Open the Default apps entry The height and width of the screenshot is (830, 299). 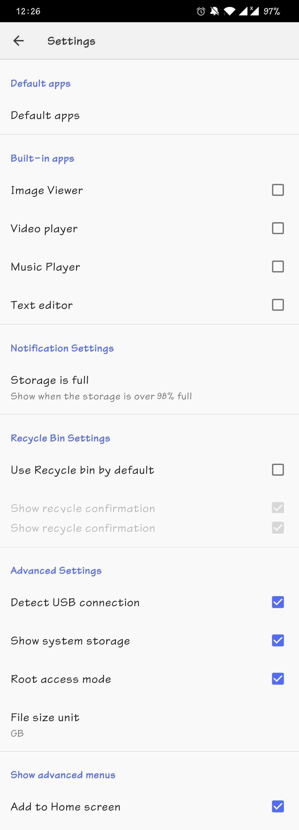45,115
